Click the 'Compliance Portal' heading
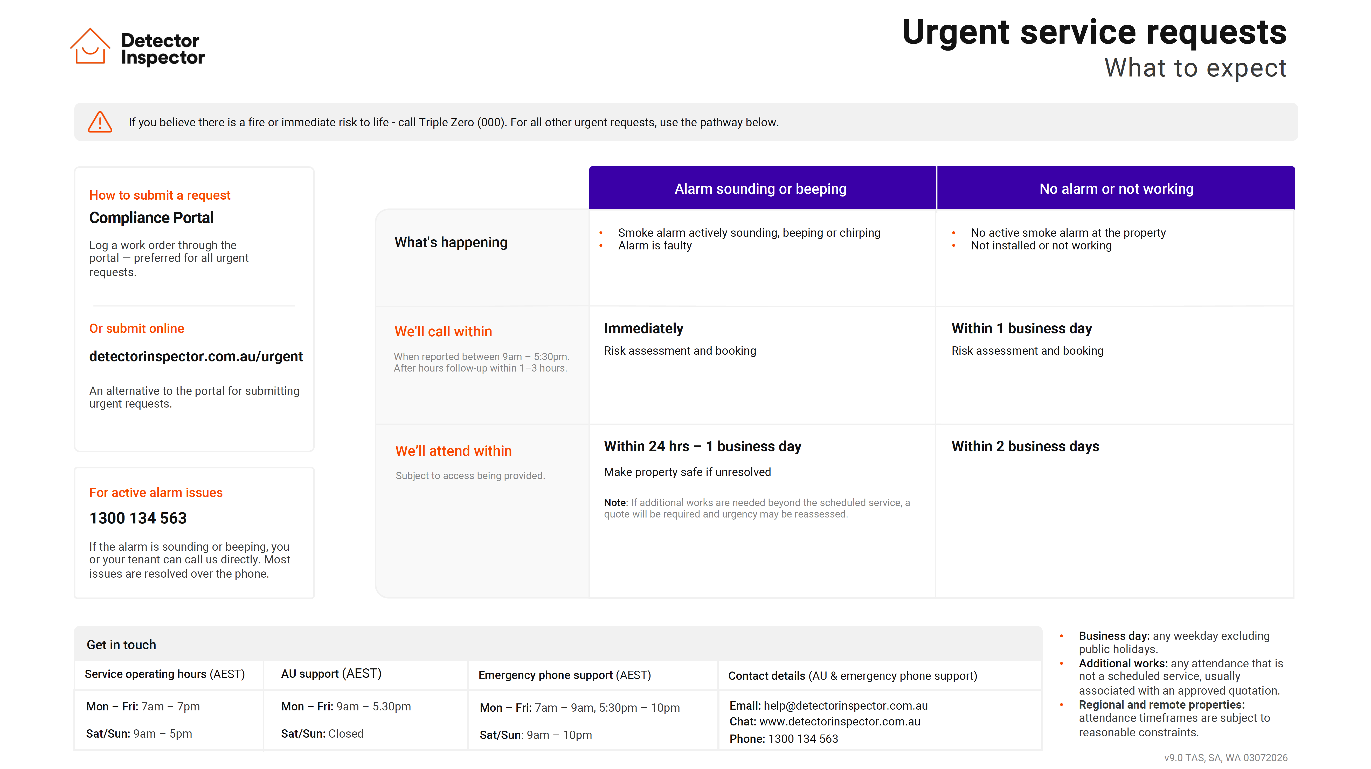The height and width of the screenshot is (769, 1371). click(x=151, y=218)
